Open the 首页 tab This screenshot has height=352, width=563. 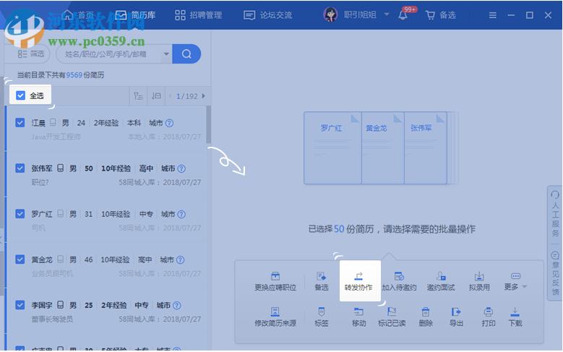pyautogui.click(x=78, y=14)
